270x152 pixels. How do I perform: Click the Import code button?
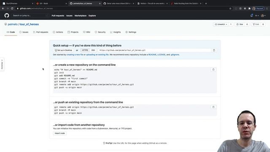coord(60,133)
